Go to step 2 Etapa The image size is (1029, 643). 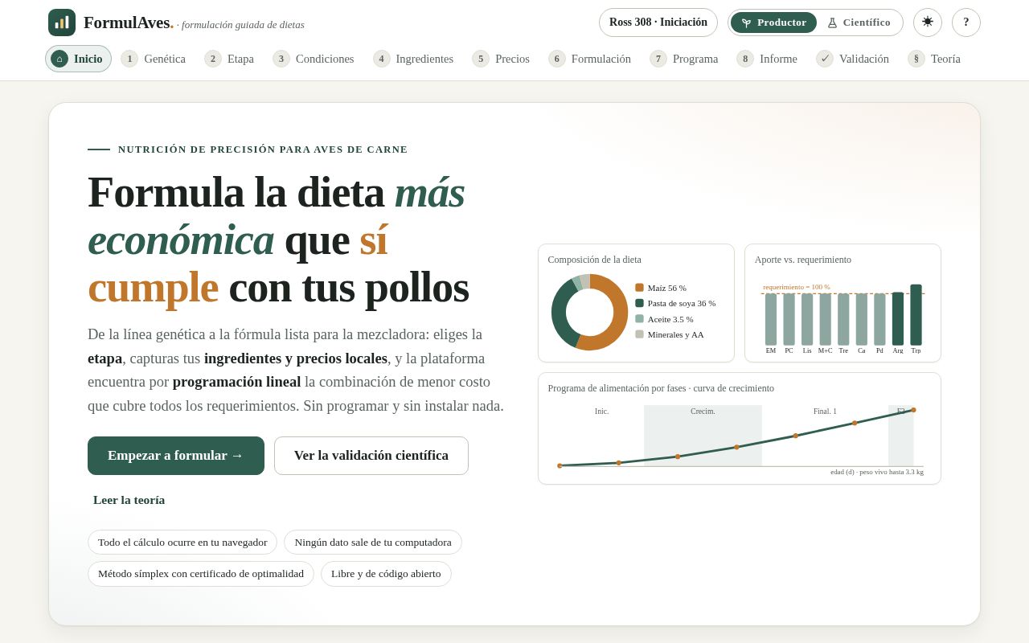229,59
